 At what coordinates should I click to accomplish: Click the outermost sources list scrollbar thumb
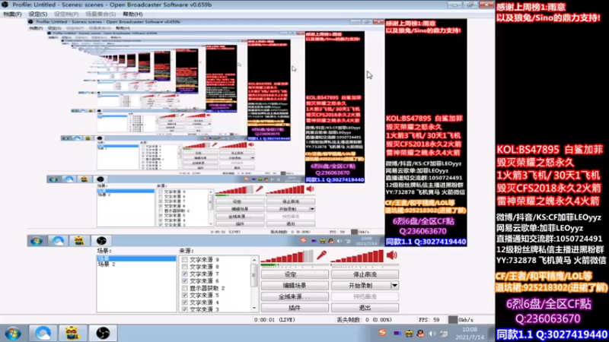point(254,275)
